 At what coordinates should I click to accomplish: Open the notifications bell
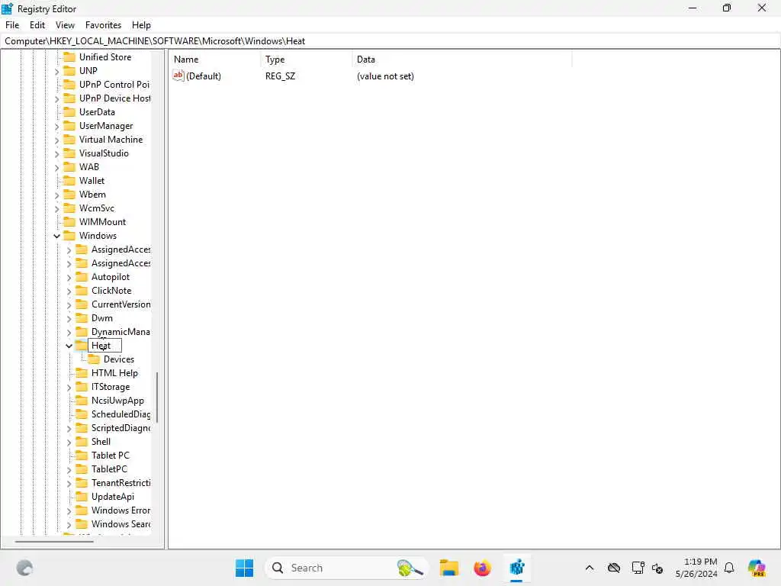pos(729,568)
